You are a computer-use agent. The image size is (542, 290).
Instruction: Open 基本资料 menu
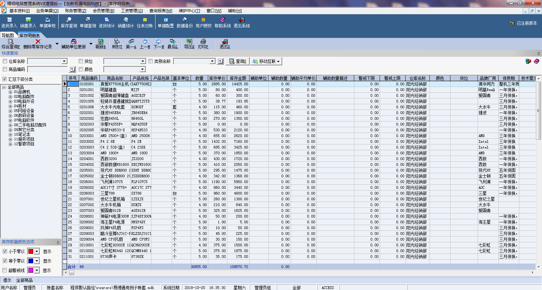tap(19, 11)
